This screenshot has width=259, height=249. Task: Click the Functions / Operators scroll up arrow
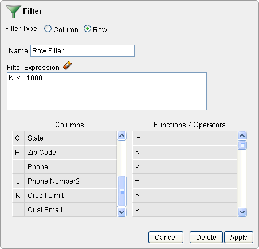tap(242, 136)
